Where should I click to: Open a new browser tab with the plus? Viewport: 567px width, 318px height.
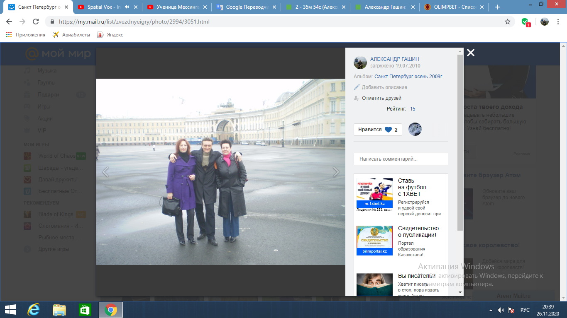click(x=498, y=7)
